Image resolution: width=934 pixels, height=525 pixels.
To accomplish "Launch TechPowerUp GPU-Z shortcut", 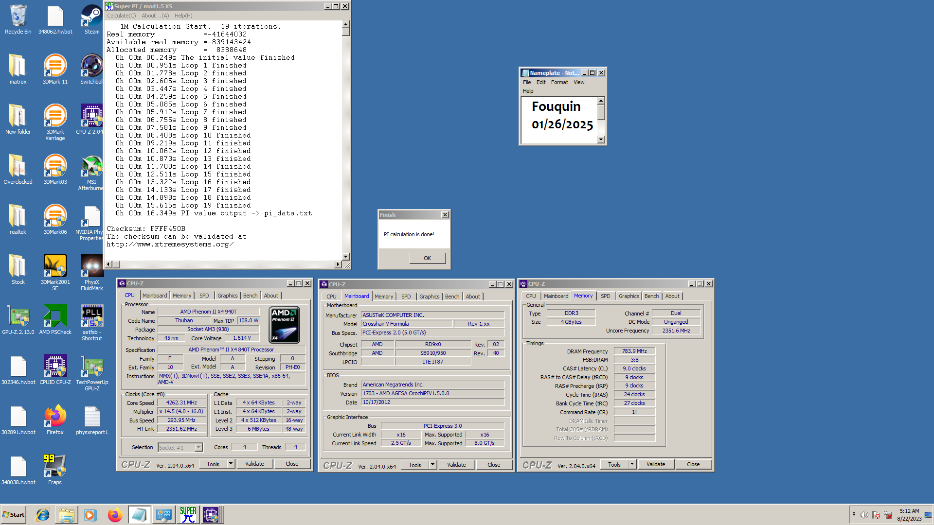I will pos(91,372).
